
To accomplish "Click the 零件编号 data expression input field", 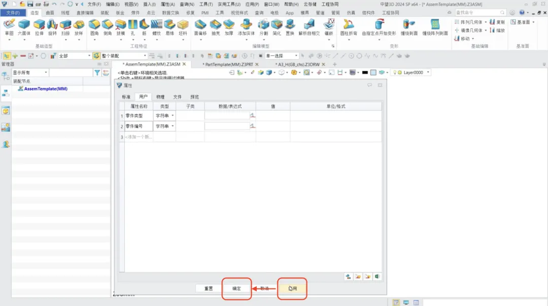I will coord(227,126).
